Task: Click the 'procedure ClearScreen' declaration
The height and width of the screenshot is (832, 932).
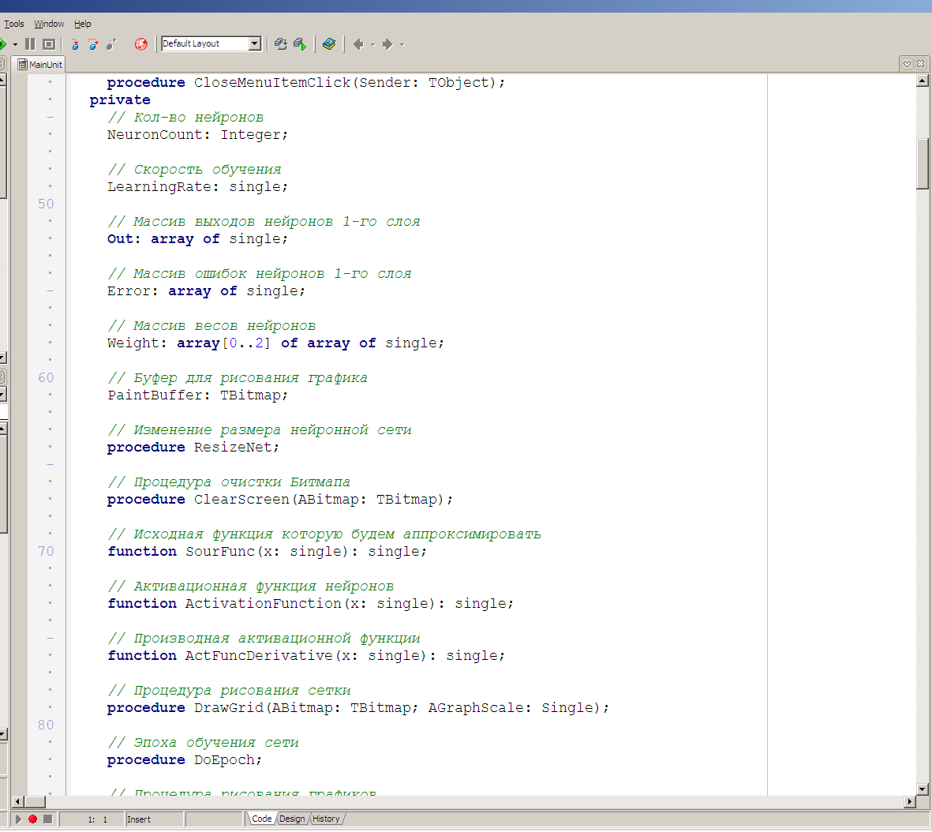Action: (x=280, y=500)
